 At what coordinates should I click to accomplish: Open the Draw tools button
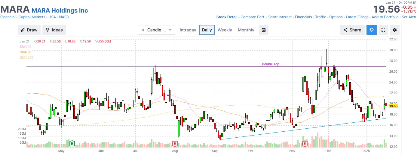29,30
